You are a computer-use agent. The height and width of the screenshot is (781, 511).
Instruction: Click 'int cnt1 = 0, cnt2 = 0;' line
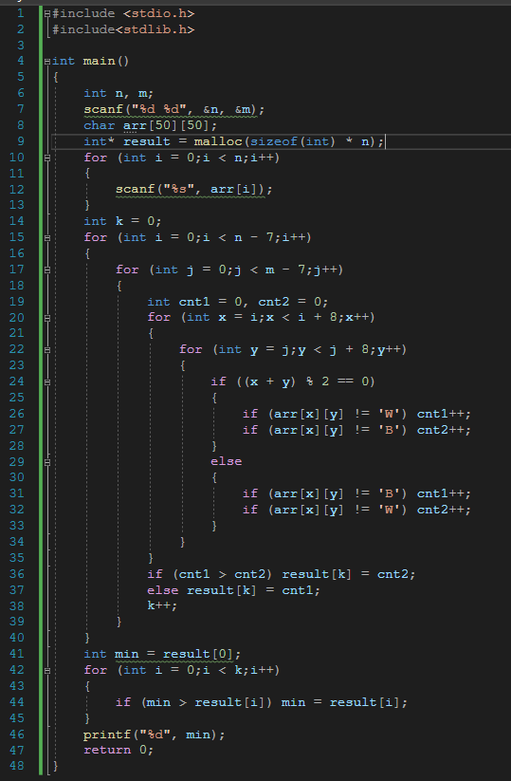pos(238,302)
